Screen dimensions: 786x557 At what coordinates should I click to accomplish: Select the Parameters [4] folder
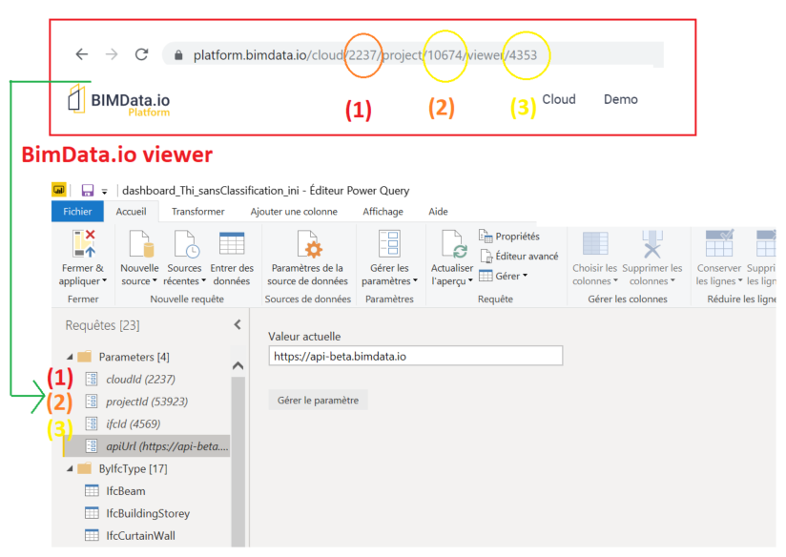point(134,357)
